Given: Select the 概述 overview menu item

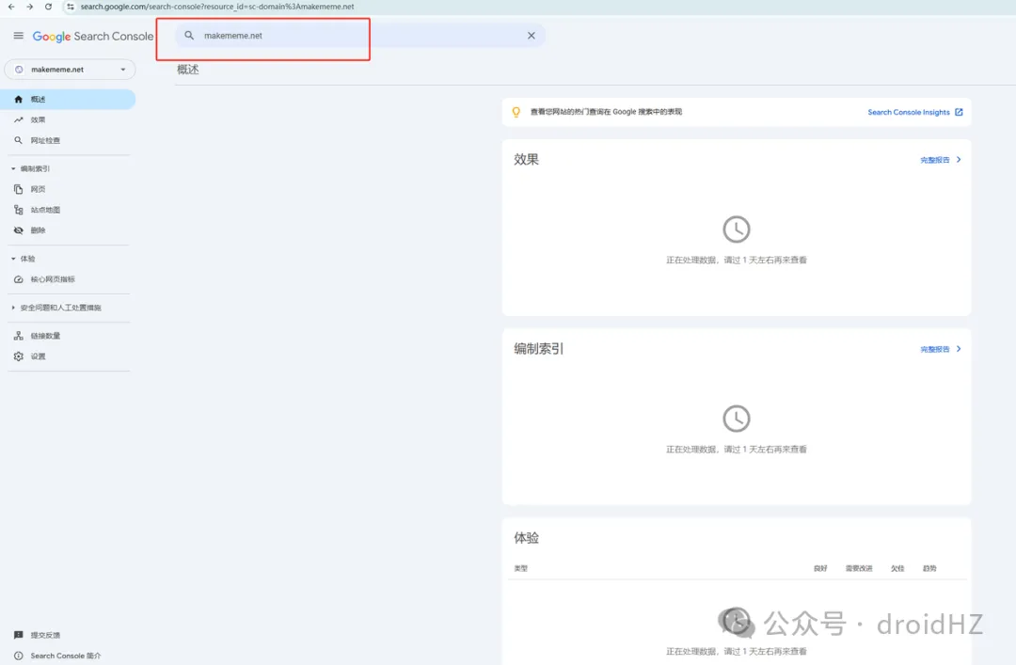Looking at the screenshot, I should pos(38,99).
